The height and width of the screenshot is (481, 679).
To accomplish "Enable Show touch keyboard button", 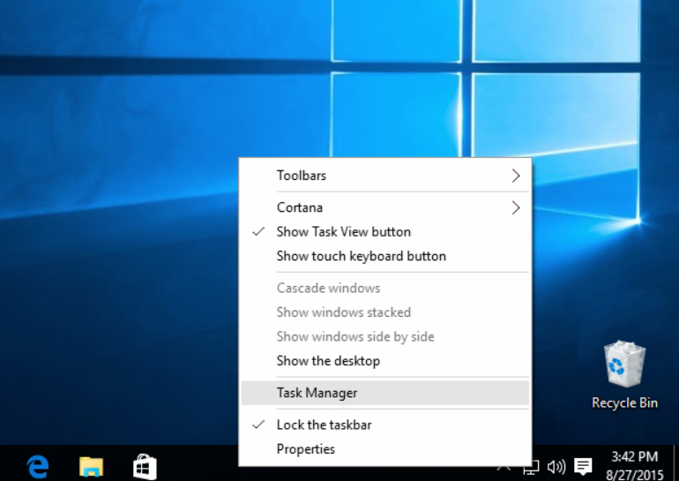I will coord(361,256).
